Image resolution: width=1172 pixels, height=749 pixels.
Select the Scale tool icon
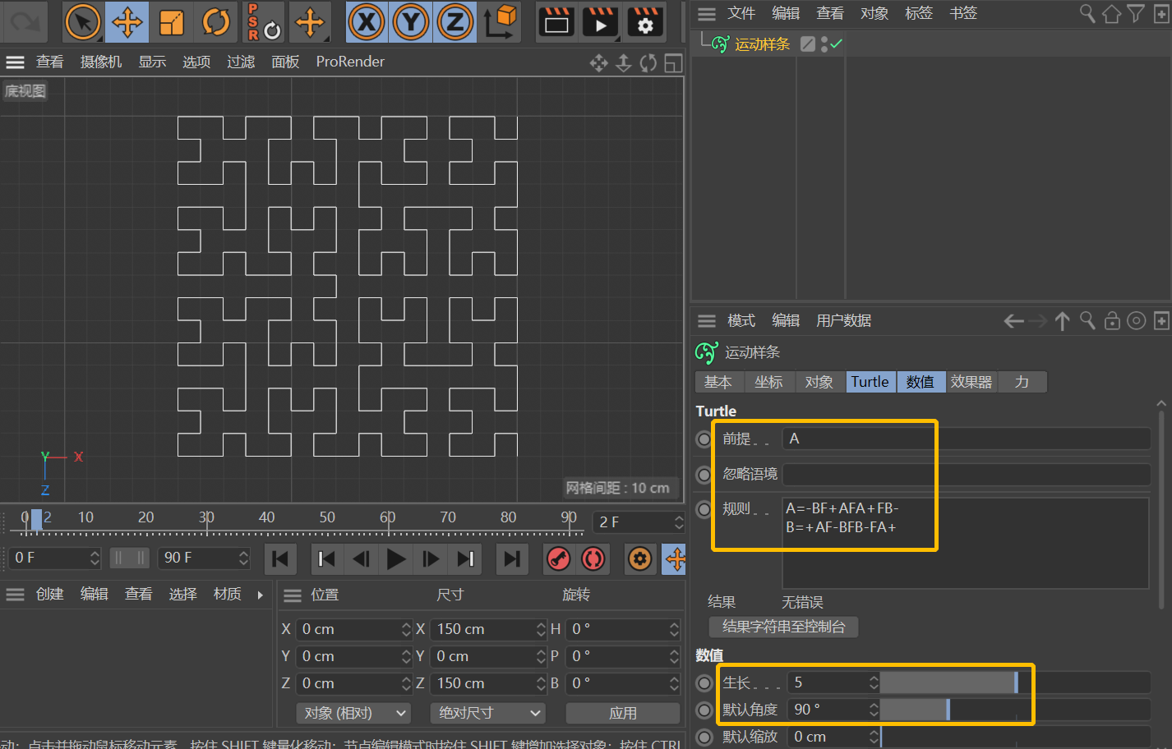tap(171, 22)
